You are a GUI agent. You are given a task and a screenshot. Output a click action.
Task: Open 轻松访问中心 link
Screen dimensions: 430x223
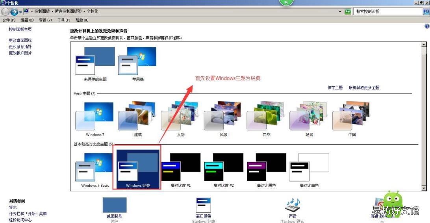coord(20,220)
